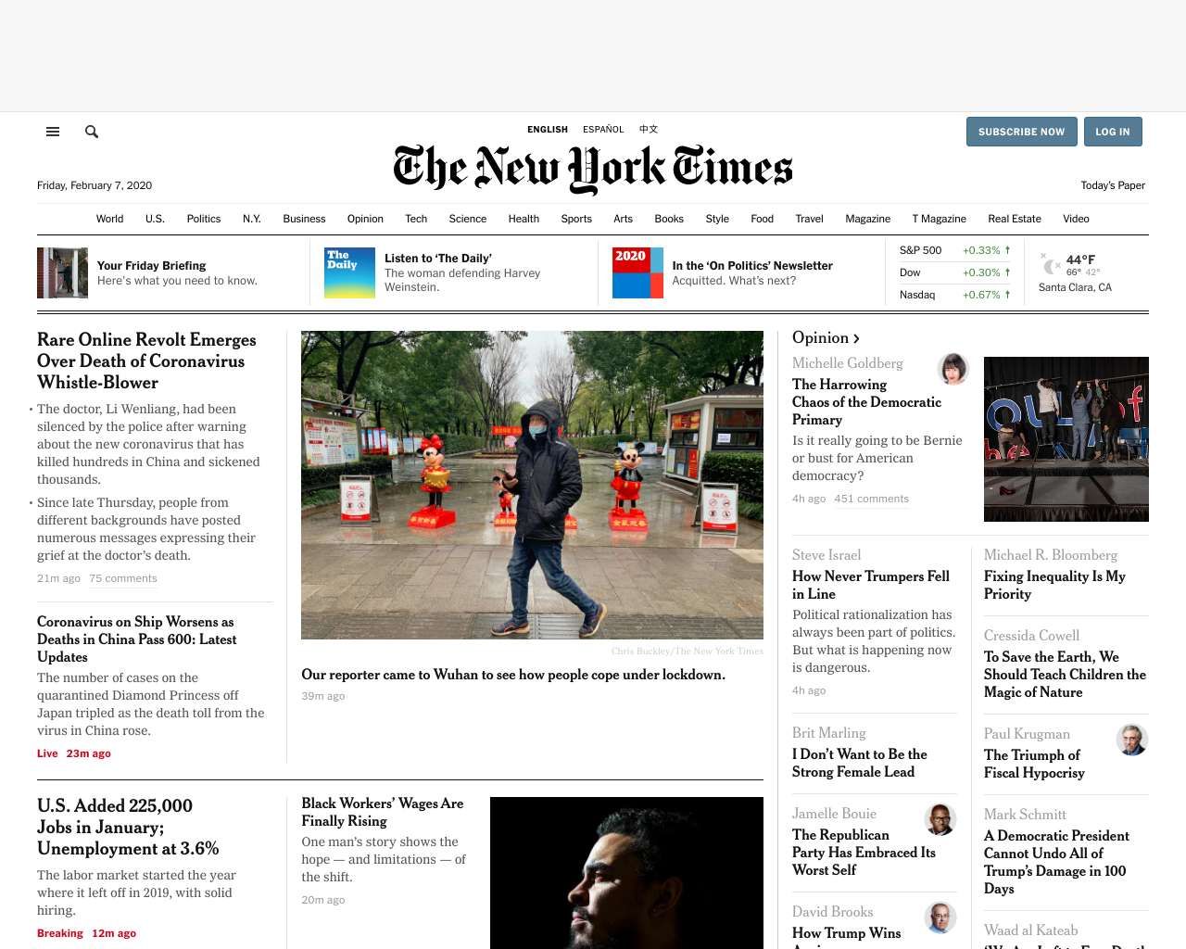Select the English edition
Screen dimensions: 1186x949
point(548,130)
